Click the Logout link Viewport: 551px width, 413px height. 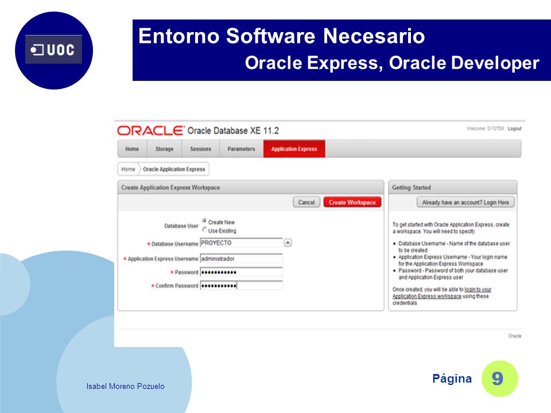coord(514,128)
